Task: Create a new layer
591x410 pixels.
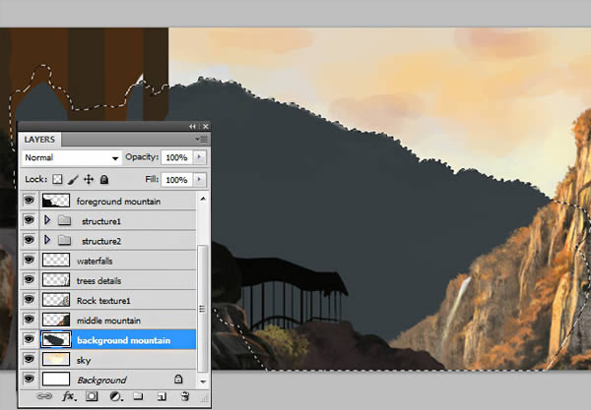Action: 162,396
